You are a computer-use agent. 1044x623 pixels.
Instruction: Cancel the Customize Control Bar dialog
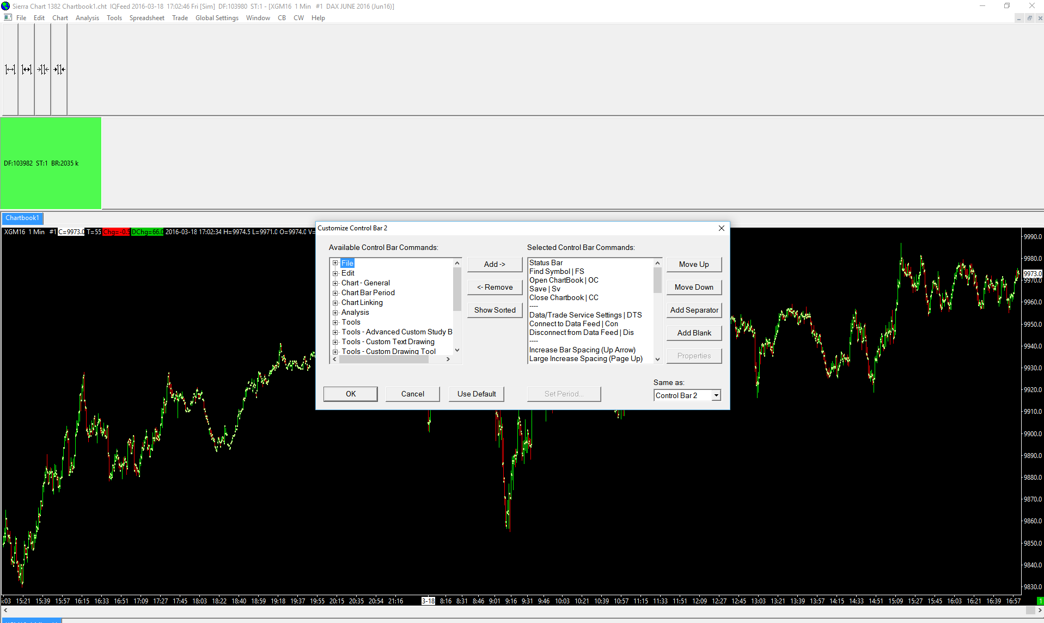click(412, 394)
